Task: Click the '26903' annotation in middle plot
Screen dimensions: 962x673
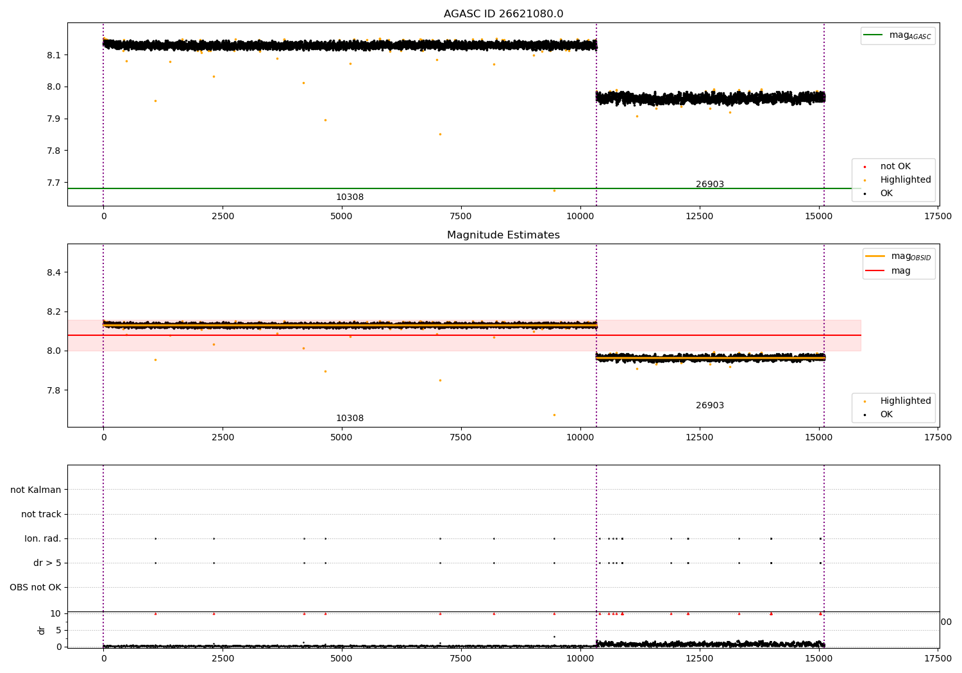Action: [x=710, y=406]
